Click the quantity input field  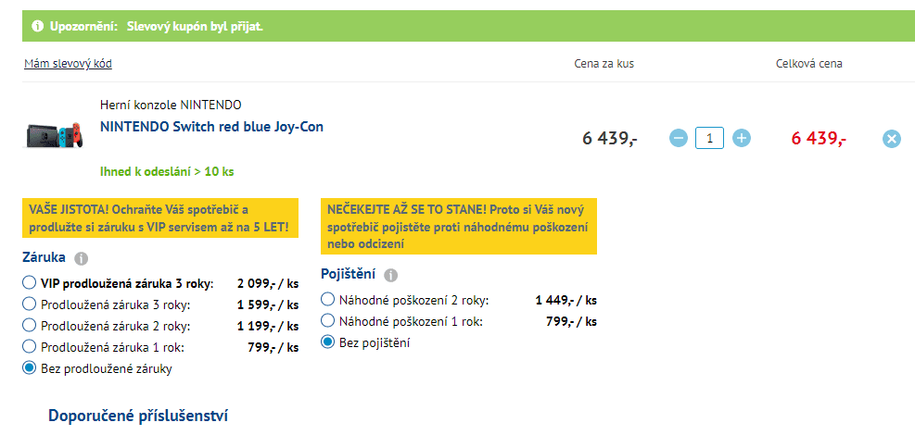point(709,138)
